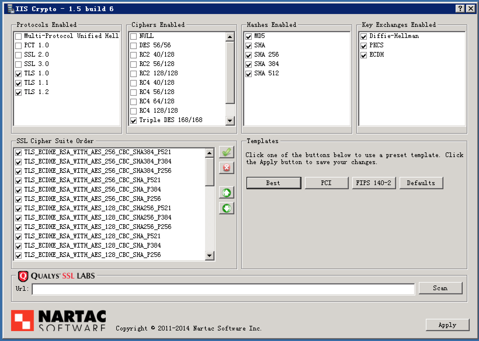
Task: Click cipher suite order scroll up arrow
Action: coord(210,153)
